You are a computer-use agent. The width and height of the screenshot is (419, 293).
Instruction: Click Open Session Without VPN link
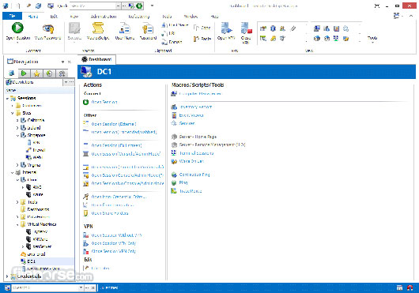[x=116, y=235]
